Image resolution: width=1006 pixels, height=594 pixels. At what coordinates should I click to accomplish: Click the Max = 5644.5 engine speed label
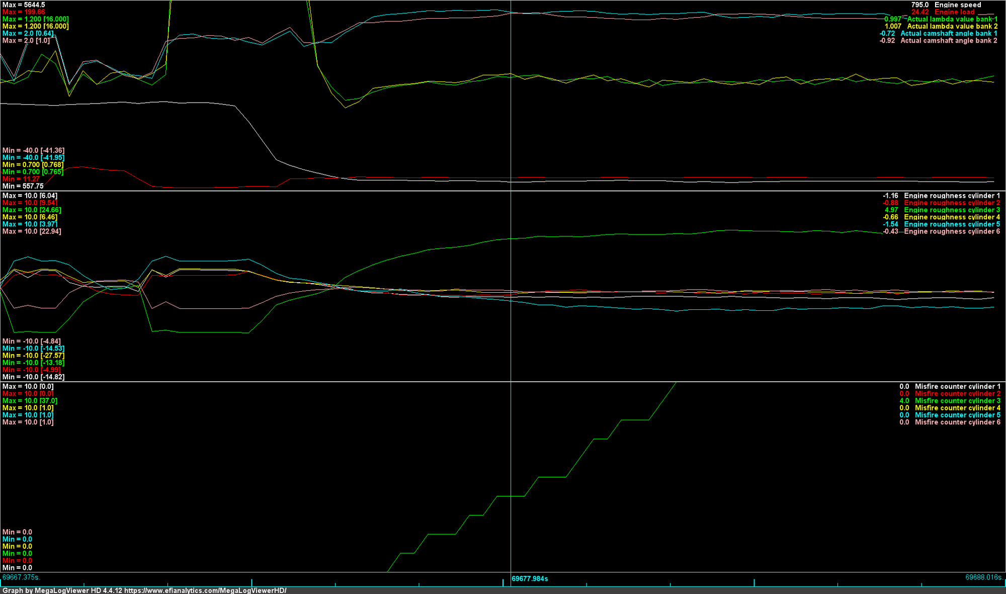(24, 5)
